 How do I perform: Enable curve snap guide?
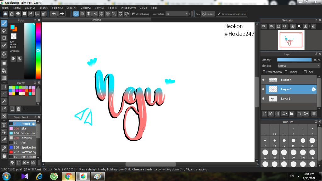(x=114, y=14)
